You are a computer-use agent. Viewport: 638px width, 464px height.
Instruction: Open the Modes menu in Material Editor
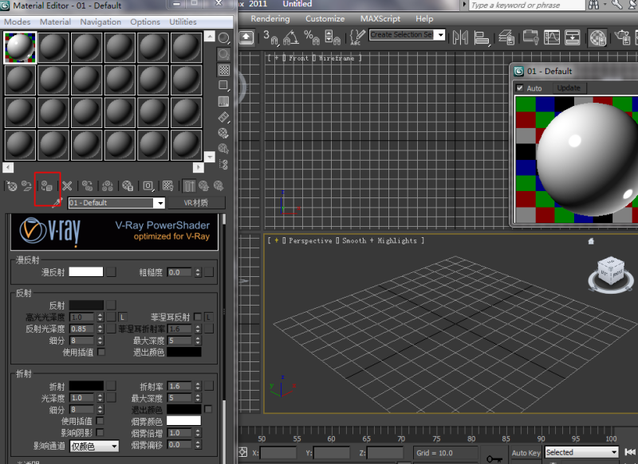click(x=16, y=21)
